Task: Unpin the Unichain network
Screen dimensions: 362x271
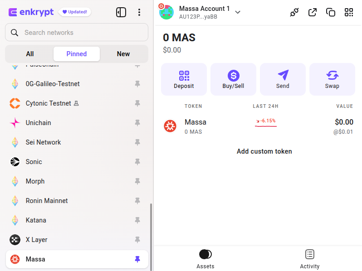Action: pos(137,123)
